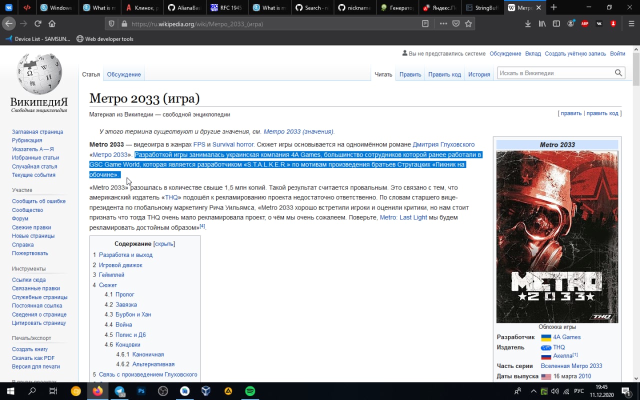Click footnote reference [4]
Screen dimensions: 640x400
[202, 226]
